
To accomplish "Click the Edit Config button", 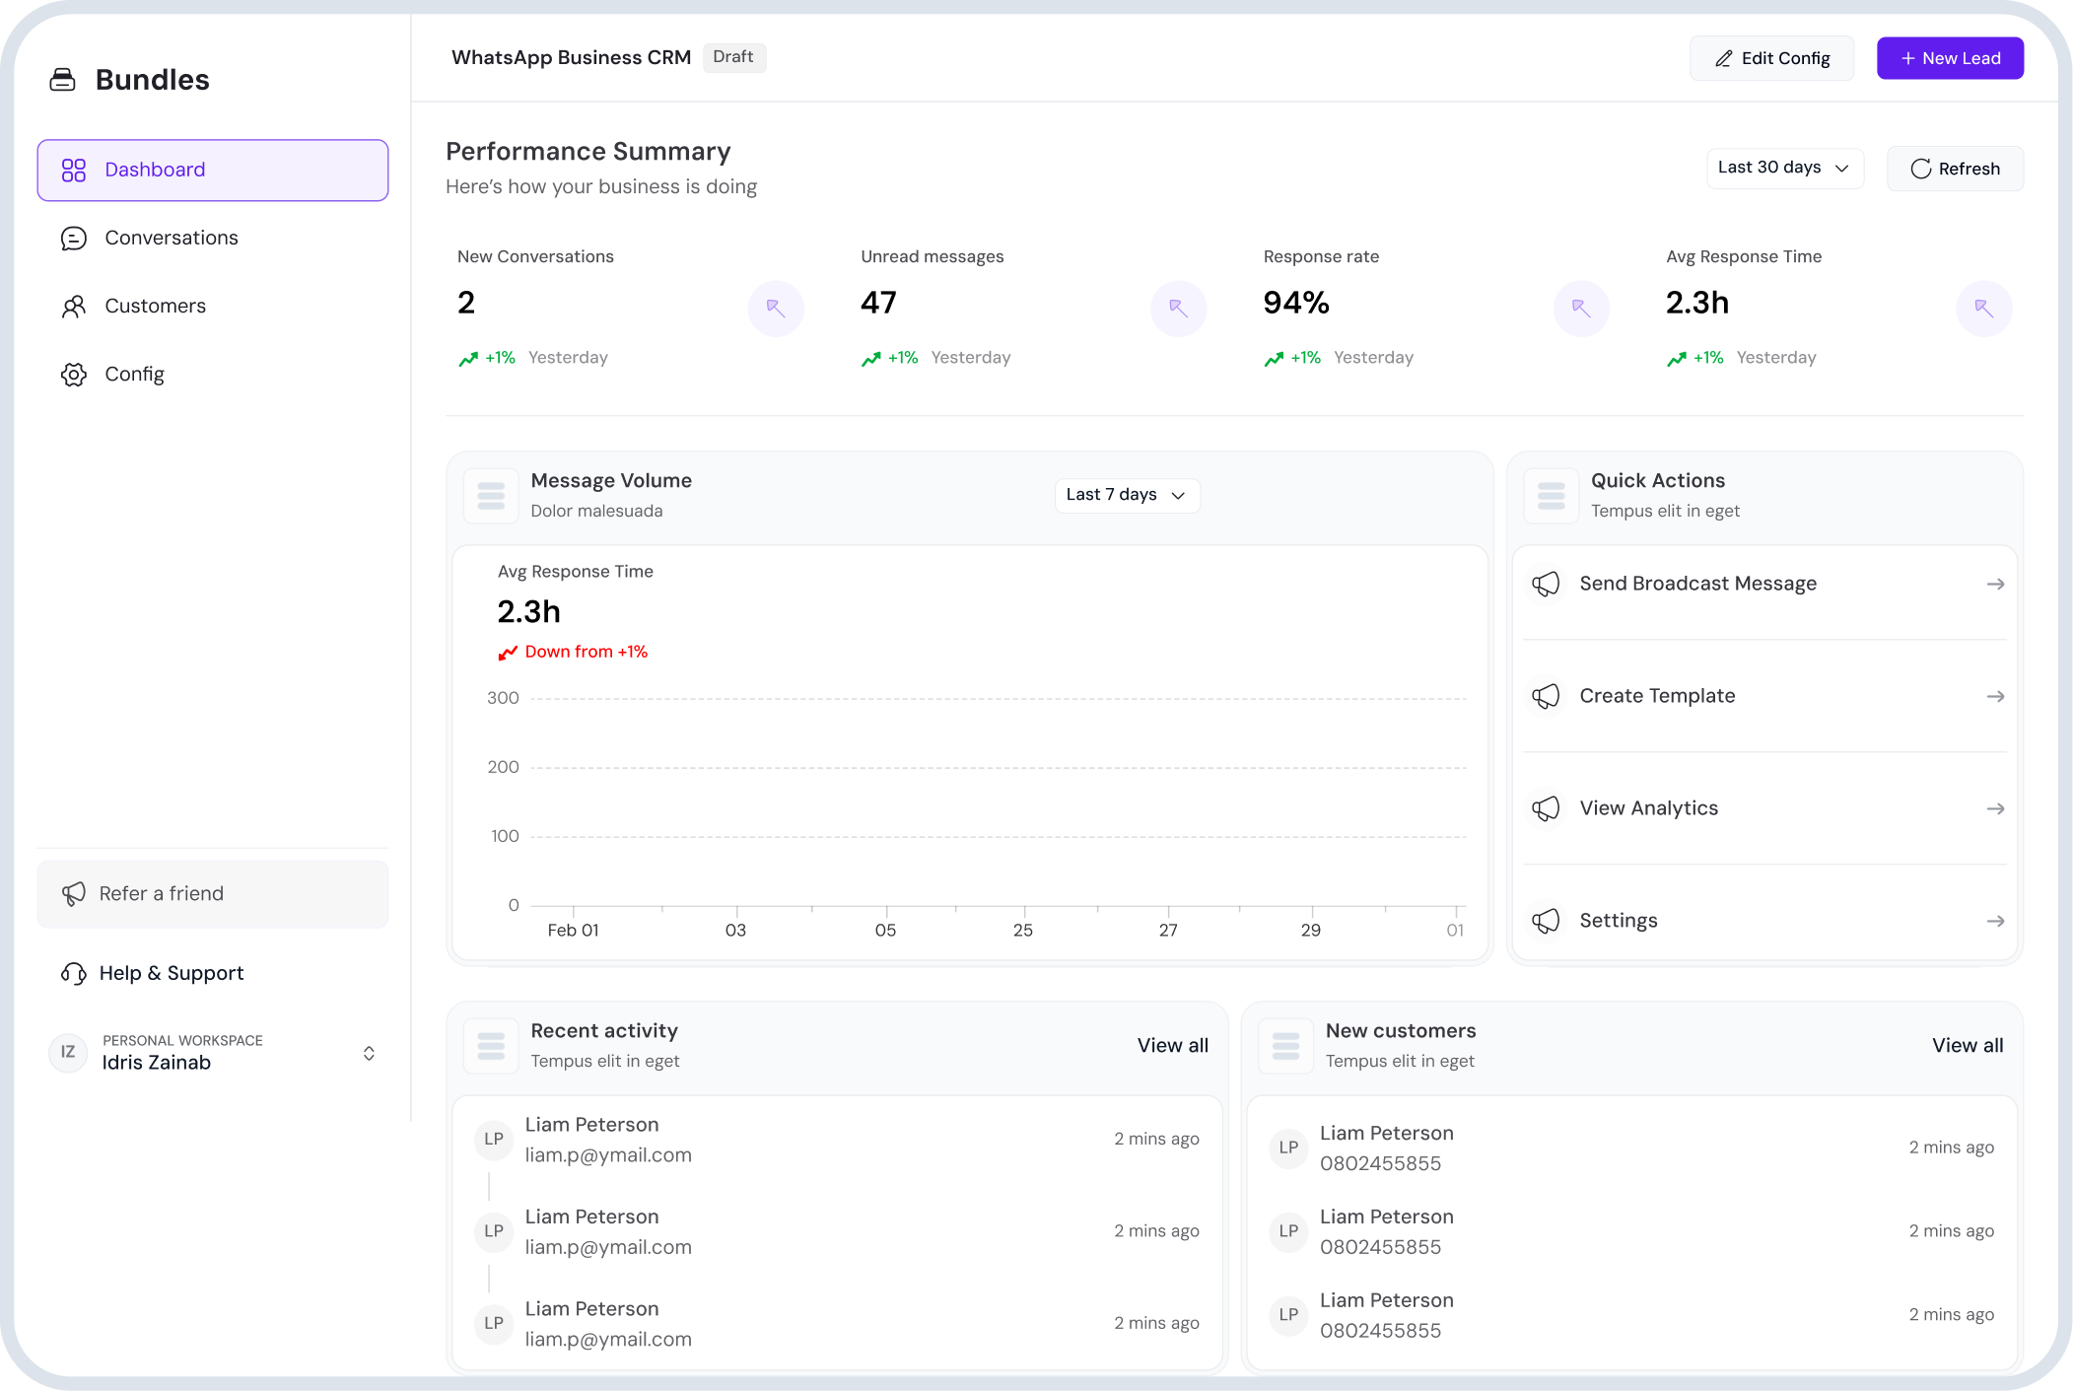I will pyautogui.click(x=1771, y=58).
